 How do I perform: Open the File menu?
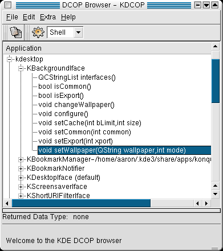(12, 17)
